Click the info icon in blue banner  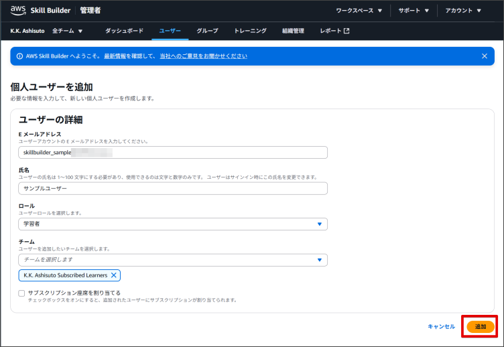[x=19, y=56]
